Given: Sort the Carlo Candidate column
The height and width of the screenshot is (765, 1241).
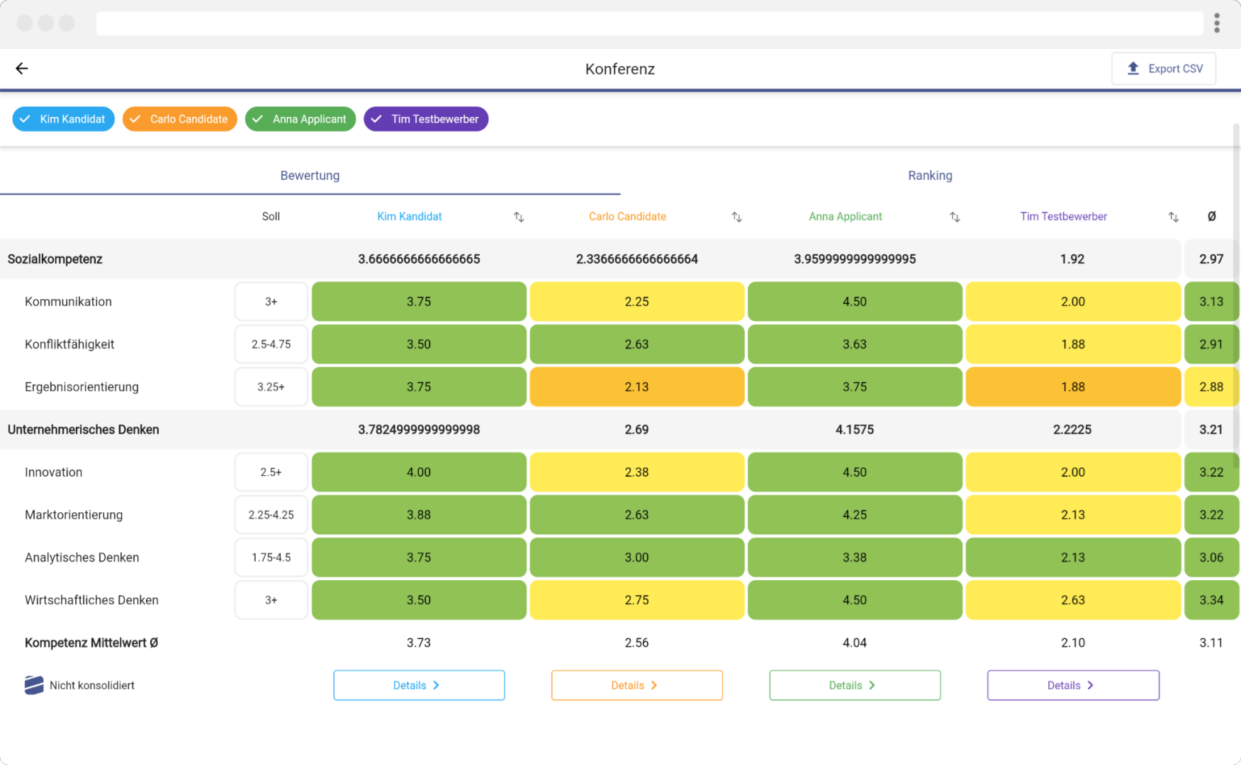Looking at the screenshot, I should tap(736, 217).
